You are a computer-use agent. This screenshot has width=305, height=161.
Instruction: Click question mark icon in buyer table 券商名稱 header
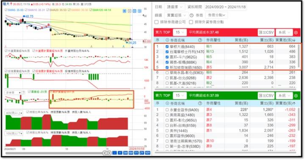(x=200, y=40)
